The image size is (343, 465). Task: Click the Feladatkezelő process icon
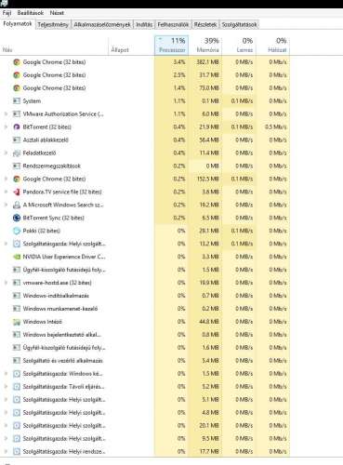point(17,153)
